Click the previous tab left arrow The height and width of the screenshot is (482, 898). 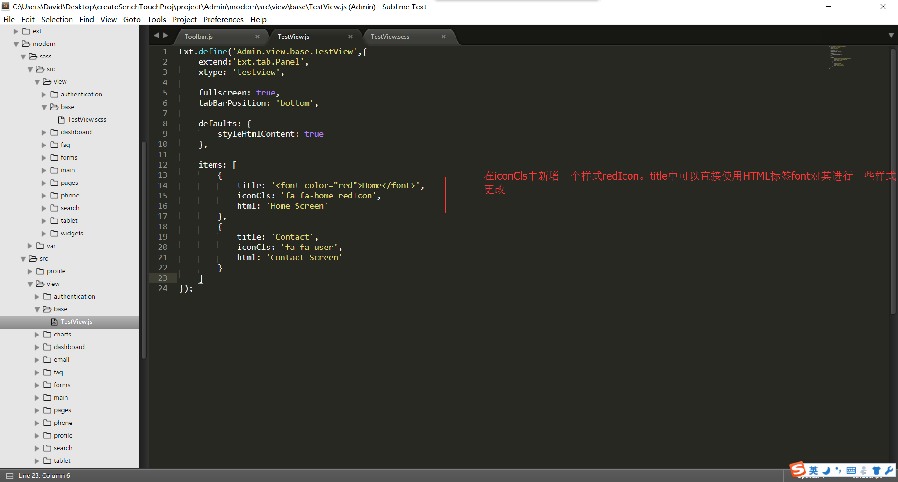[x=156, y=36]
